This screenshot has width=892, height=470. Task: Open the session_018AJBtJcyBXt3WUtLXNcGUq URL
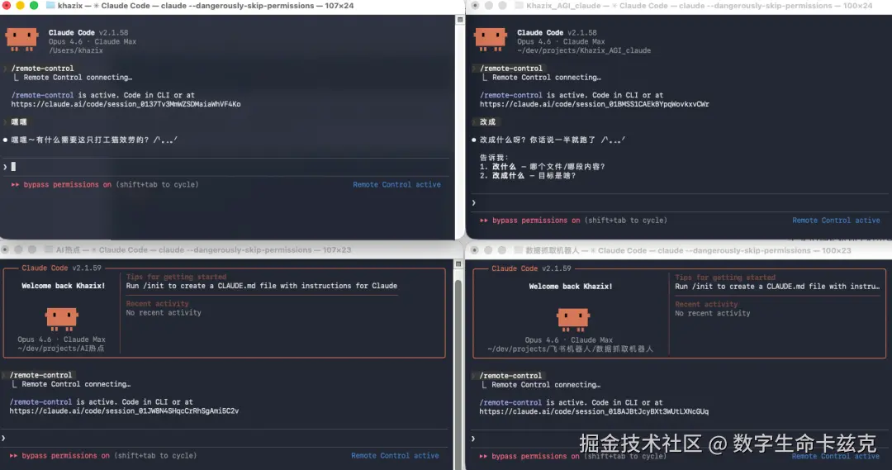(x=594, y=411)
